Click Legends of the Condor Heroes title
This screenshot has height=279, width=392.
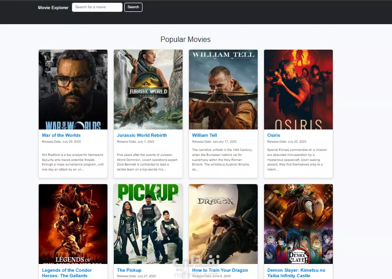click(x=67, y=273)
